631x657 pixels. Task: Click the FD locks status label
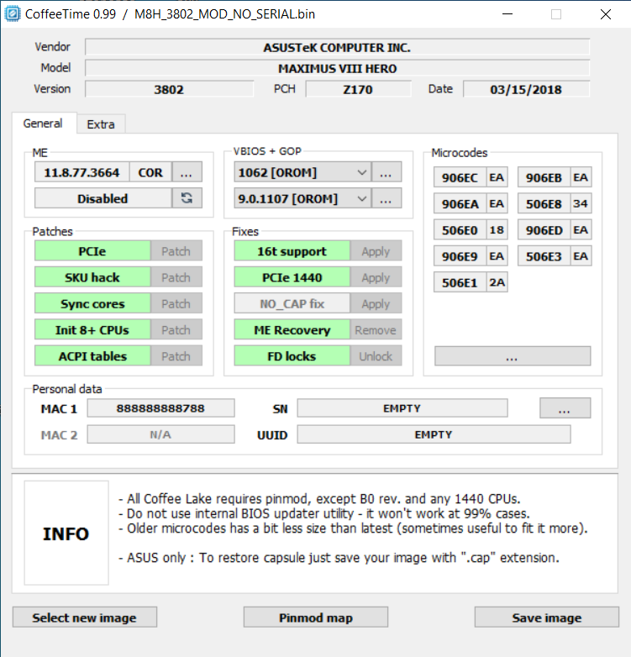click(x=292, y=356)
